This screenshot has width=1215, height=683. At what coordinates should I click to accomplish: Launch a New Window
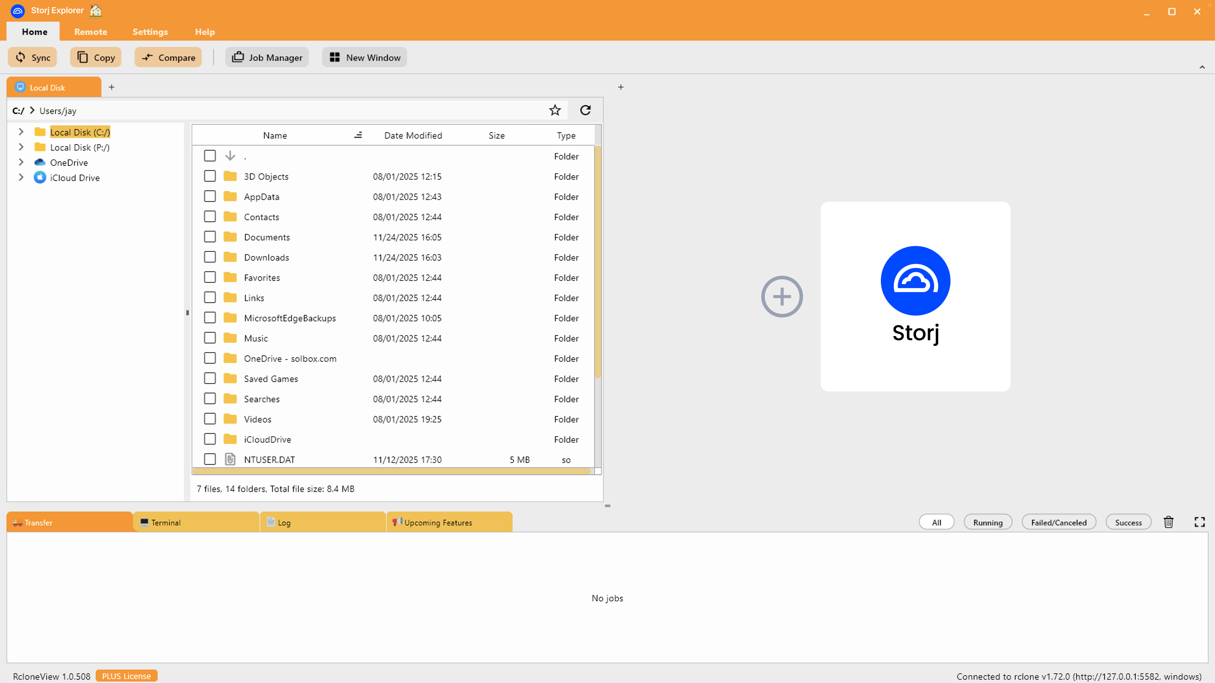[364, 57]
